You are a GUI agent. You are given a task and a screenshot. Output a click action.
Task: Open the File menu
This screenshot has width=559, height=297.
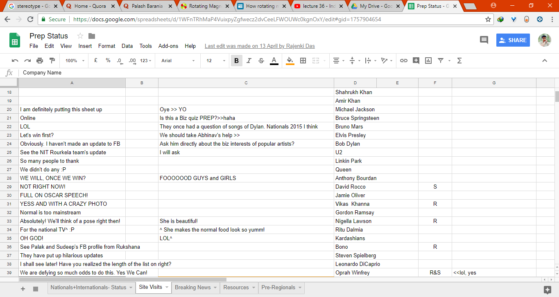pyautogui.click(x=34, y=46)
